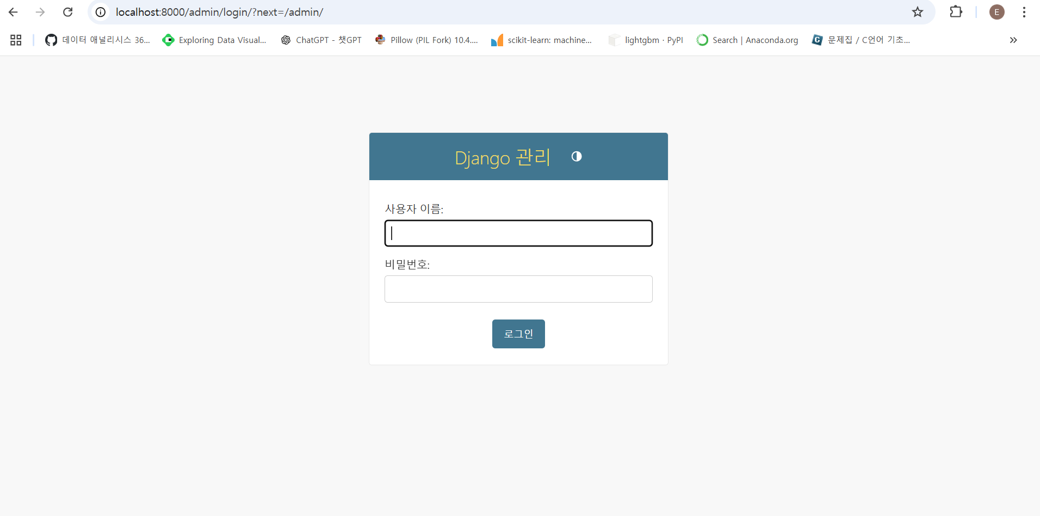
Task: Select the localhost:8000 address bar URL
Action: (219, 12)
